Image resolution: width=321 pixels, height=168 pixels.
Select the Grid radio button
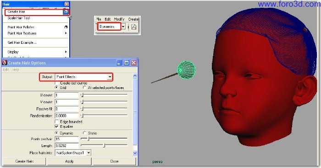click(57, 88)
